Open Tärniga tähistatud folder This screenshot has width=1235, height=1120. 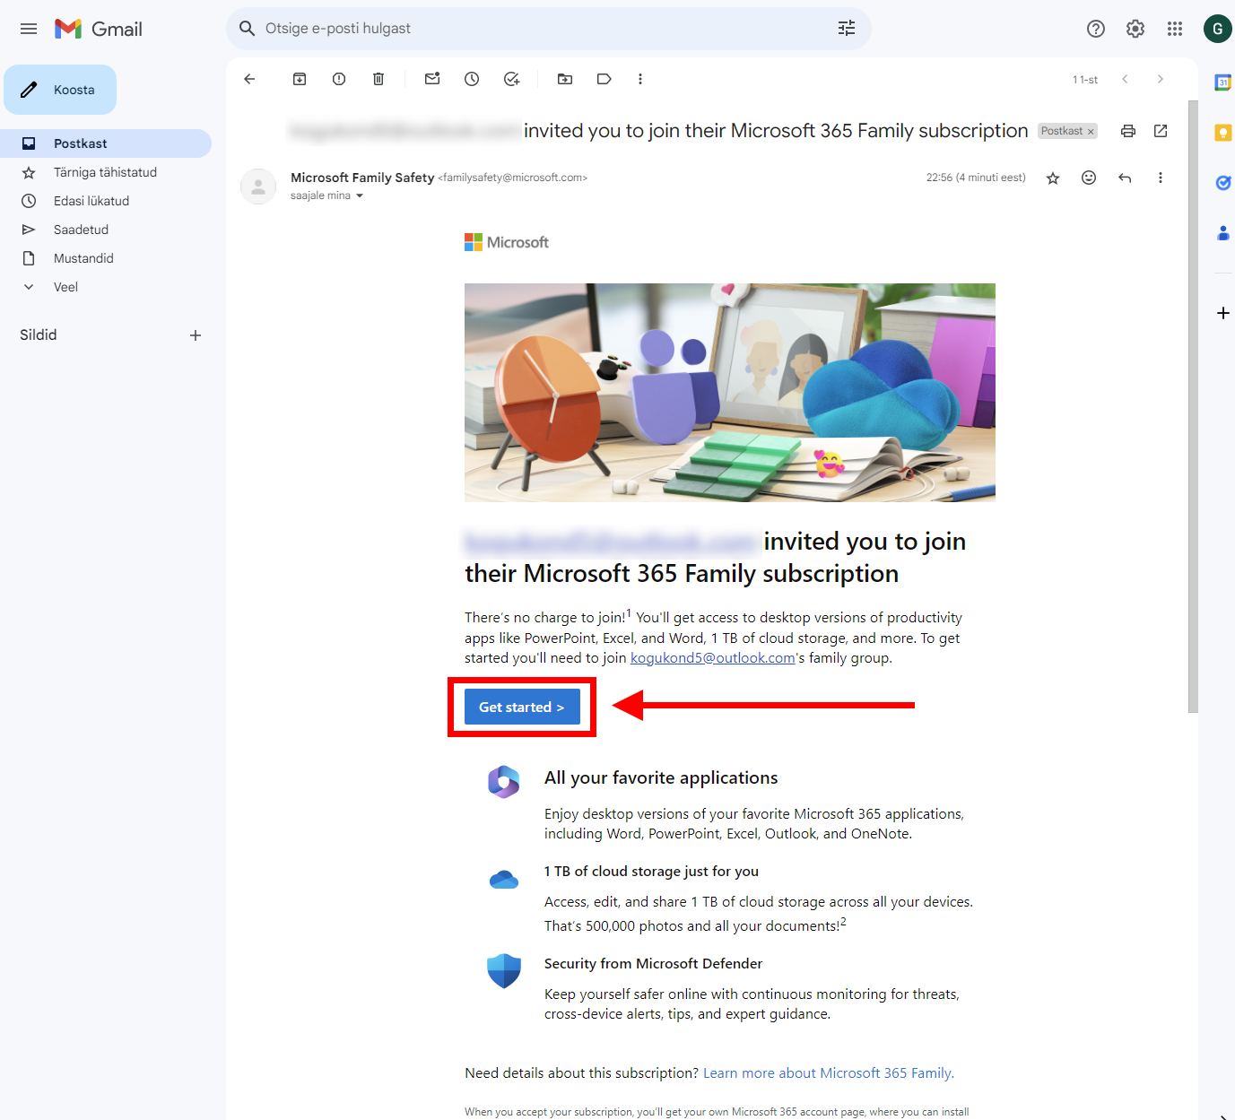point(106,172)
